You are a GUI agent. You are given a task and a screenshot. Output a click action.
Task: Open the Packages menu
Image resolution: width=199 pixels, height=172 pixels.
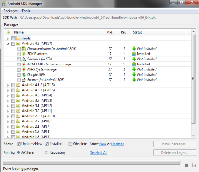pyautogui.click(x=10, y=11)
